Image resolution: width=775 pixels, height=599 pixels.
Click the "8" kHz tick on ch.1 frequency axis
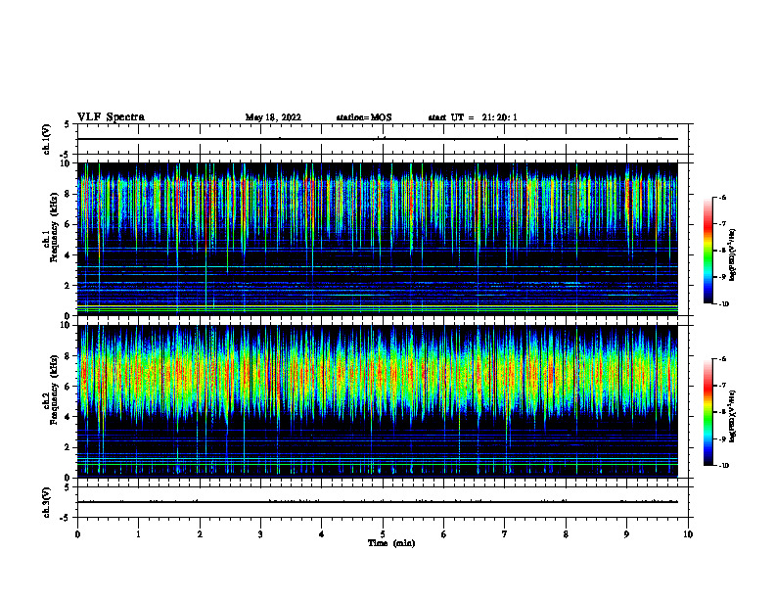point(68,194)
